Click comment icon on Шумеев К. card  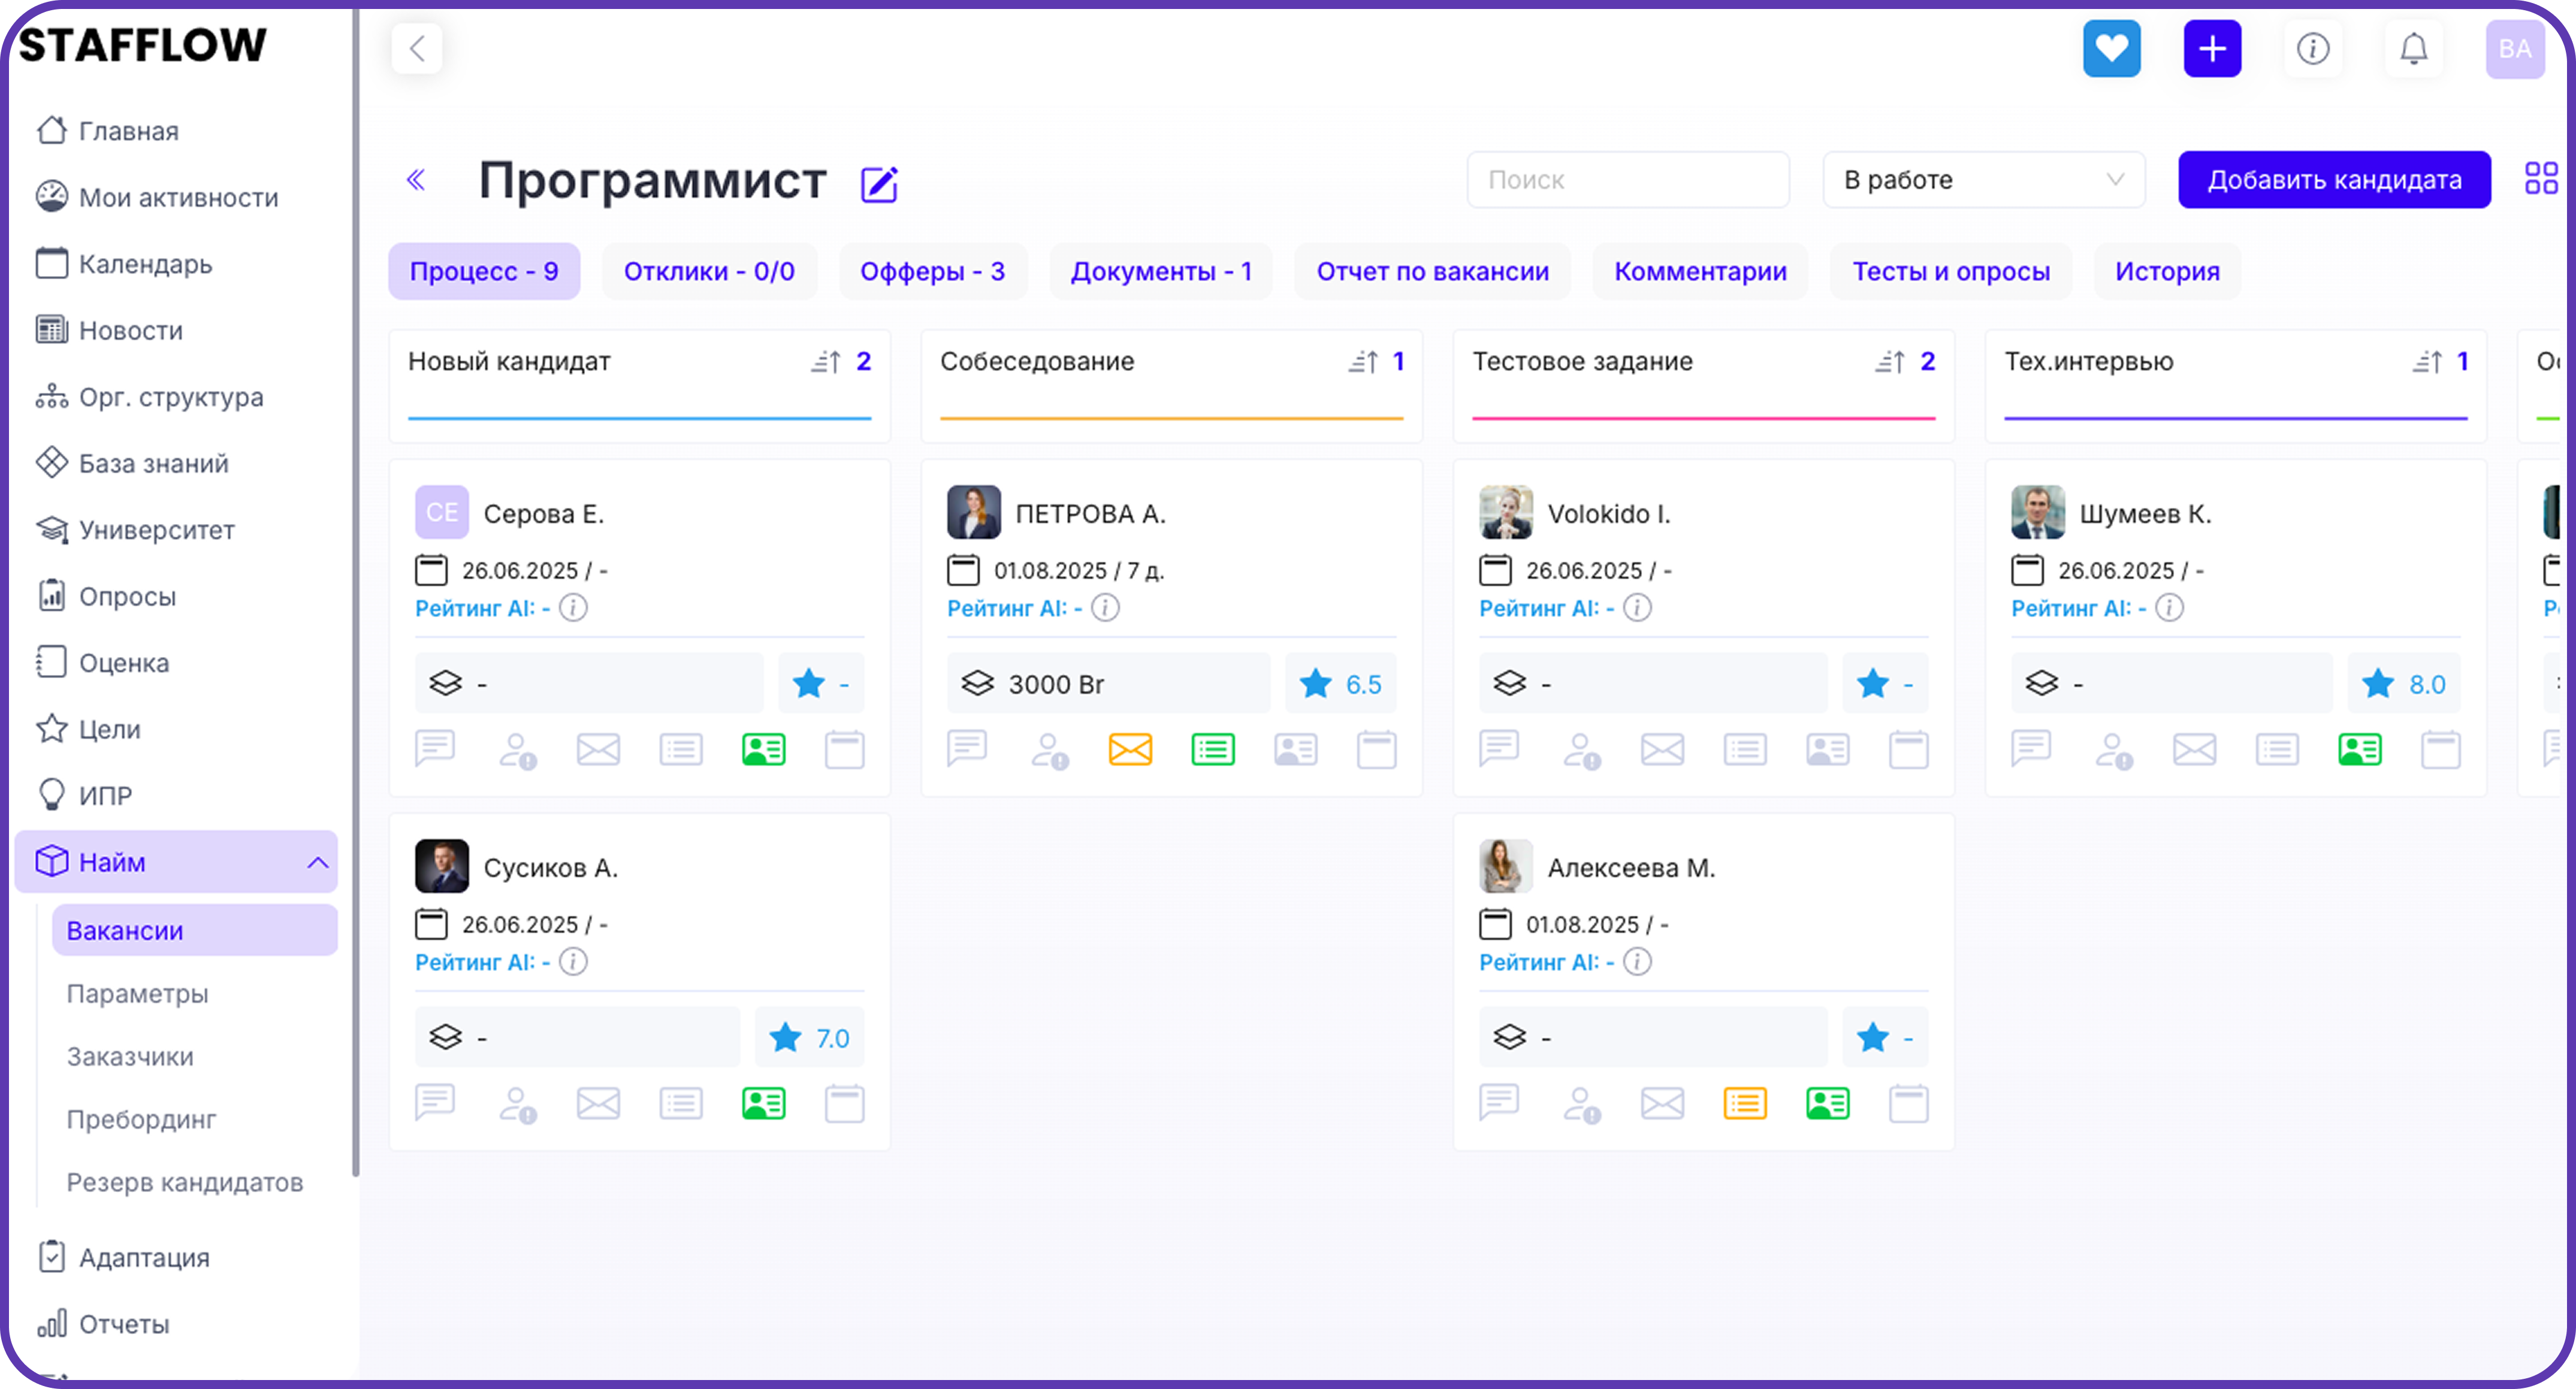(x=2031, y=748)
